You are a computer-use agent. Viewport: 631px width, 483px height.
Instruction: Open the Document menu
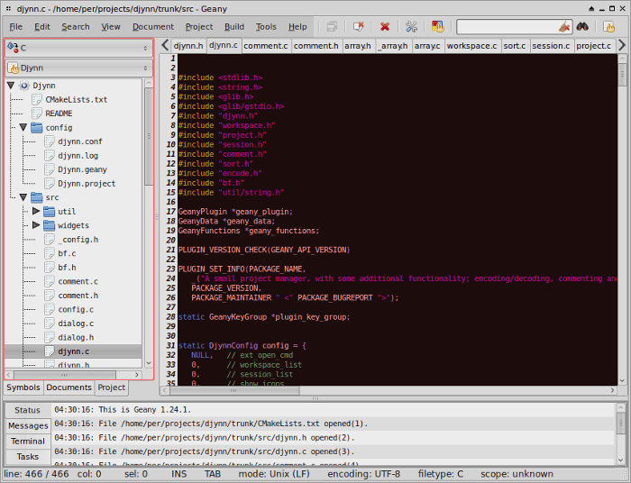pos(153,27)
